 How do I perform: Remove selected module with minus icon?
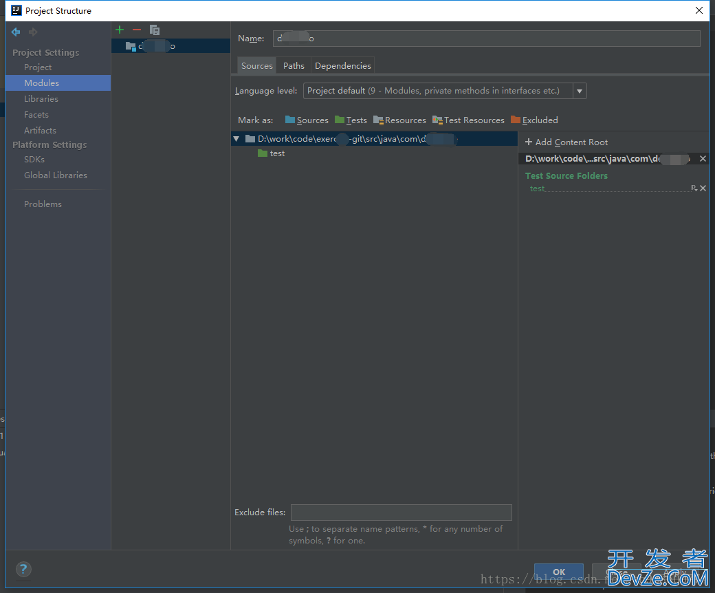[x=137, y=30]
